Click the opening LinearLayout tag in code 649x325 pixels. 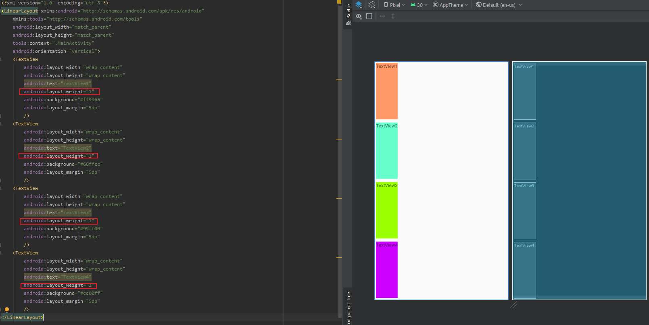point(20,11)
